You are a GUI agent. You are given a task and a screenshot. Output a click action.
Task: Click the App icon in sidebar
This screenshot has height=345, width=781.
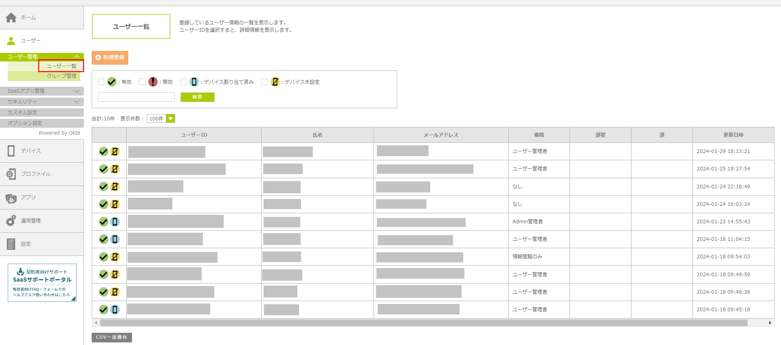coord(11,198)
